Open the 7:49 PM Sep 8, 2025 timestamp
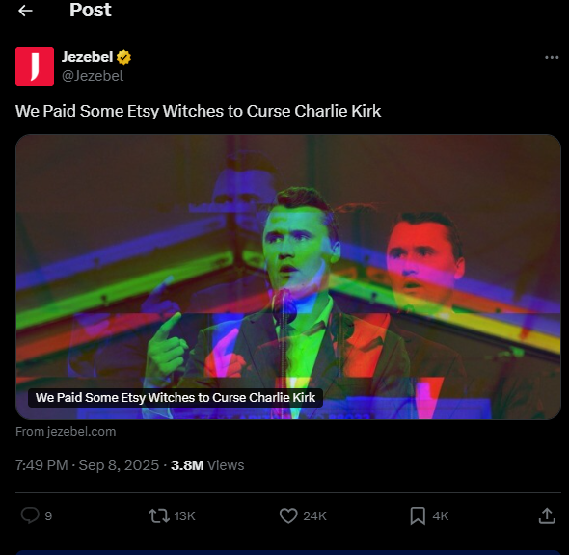 (87, 465)
